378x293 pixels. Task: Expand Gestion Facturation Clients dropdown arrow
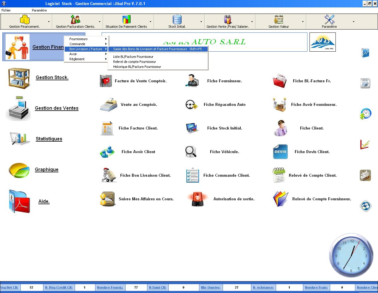pos(100,22)
